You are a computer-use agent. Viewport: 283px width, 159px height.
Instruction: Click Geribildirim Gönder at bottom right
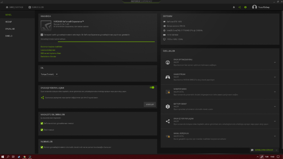pos(264,150)
